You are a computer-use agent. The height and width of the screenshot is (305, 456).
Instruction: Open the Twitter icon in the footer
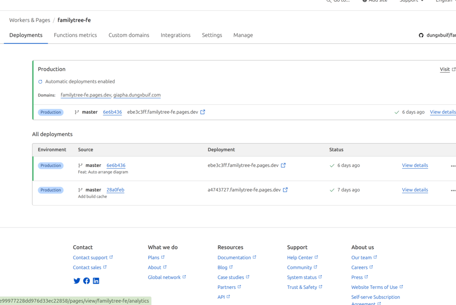coord(77,280)
